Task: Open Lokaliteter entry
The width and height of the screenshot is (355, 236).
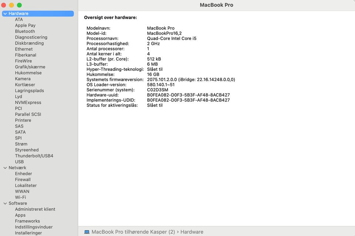Action: [26, 185]
